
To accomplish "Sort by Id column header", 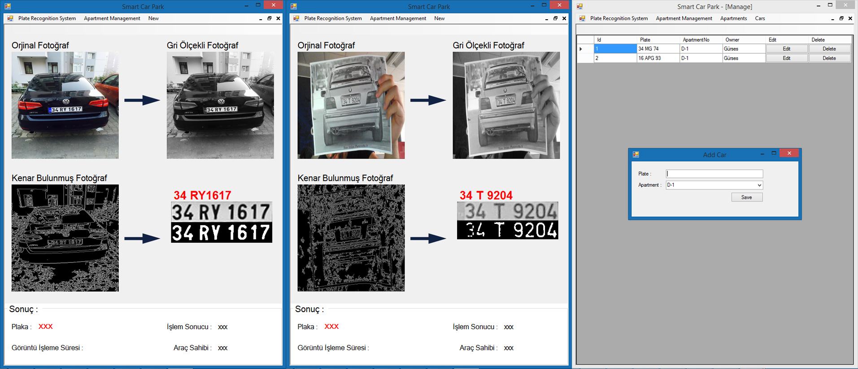I will 615,40.
